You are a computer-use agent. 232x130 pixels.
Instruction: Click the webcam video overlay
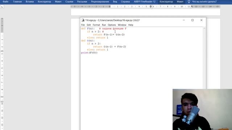pyautogui.click(x=202, y=109)
